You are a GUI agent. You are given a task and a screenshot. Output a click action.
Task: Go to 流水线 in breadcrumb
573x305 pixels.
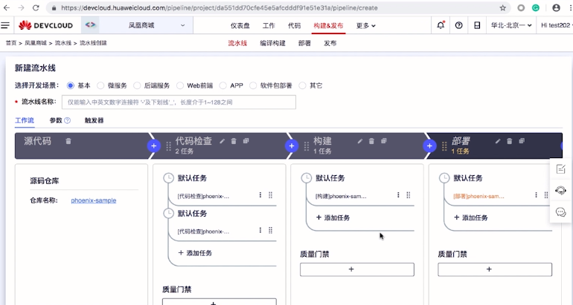[63, 43]
